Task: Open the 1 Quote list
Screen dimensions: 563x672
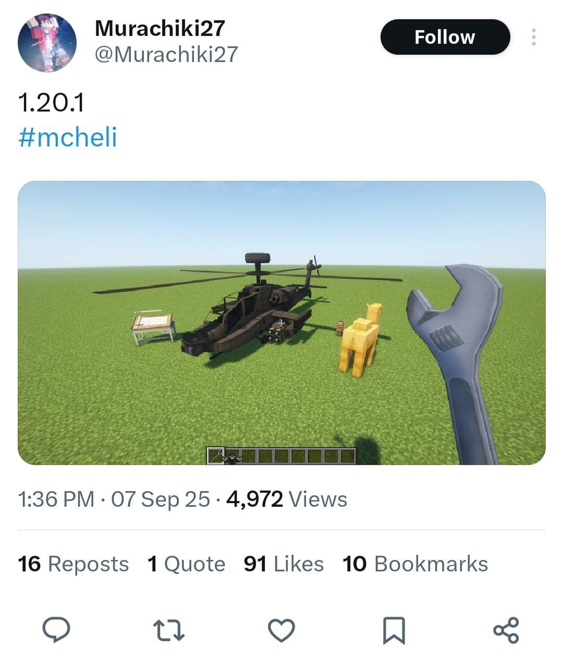Action: coord(186,564)
